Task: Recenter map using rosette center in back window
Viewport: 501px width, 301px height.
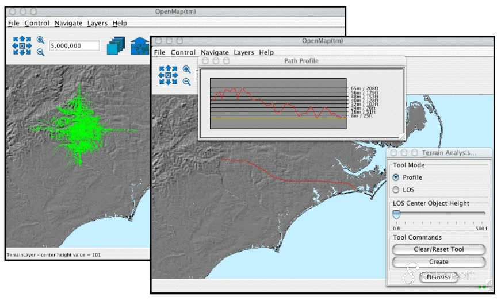Action: 22,45
